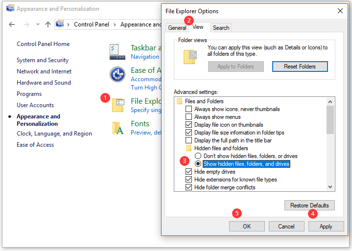352x251 pixels.
Task: Close the File Explorer Options dialog
Action: (340, 11)
